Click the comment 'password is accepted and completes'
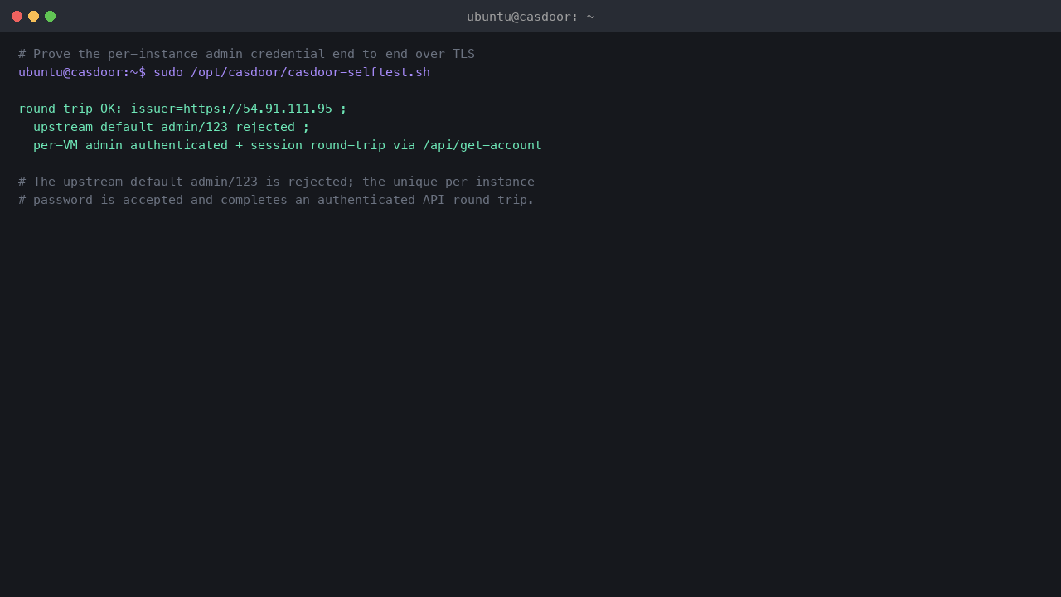The image size is (1061, 597). tap(160, 200)
